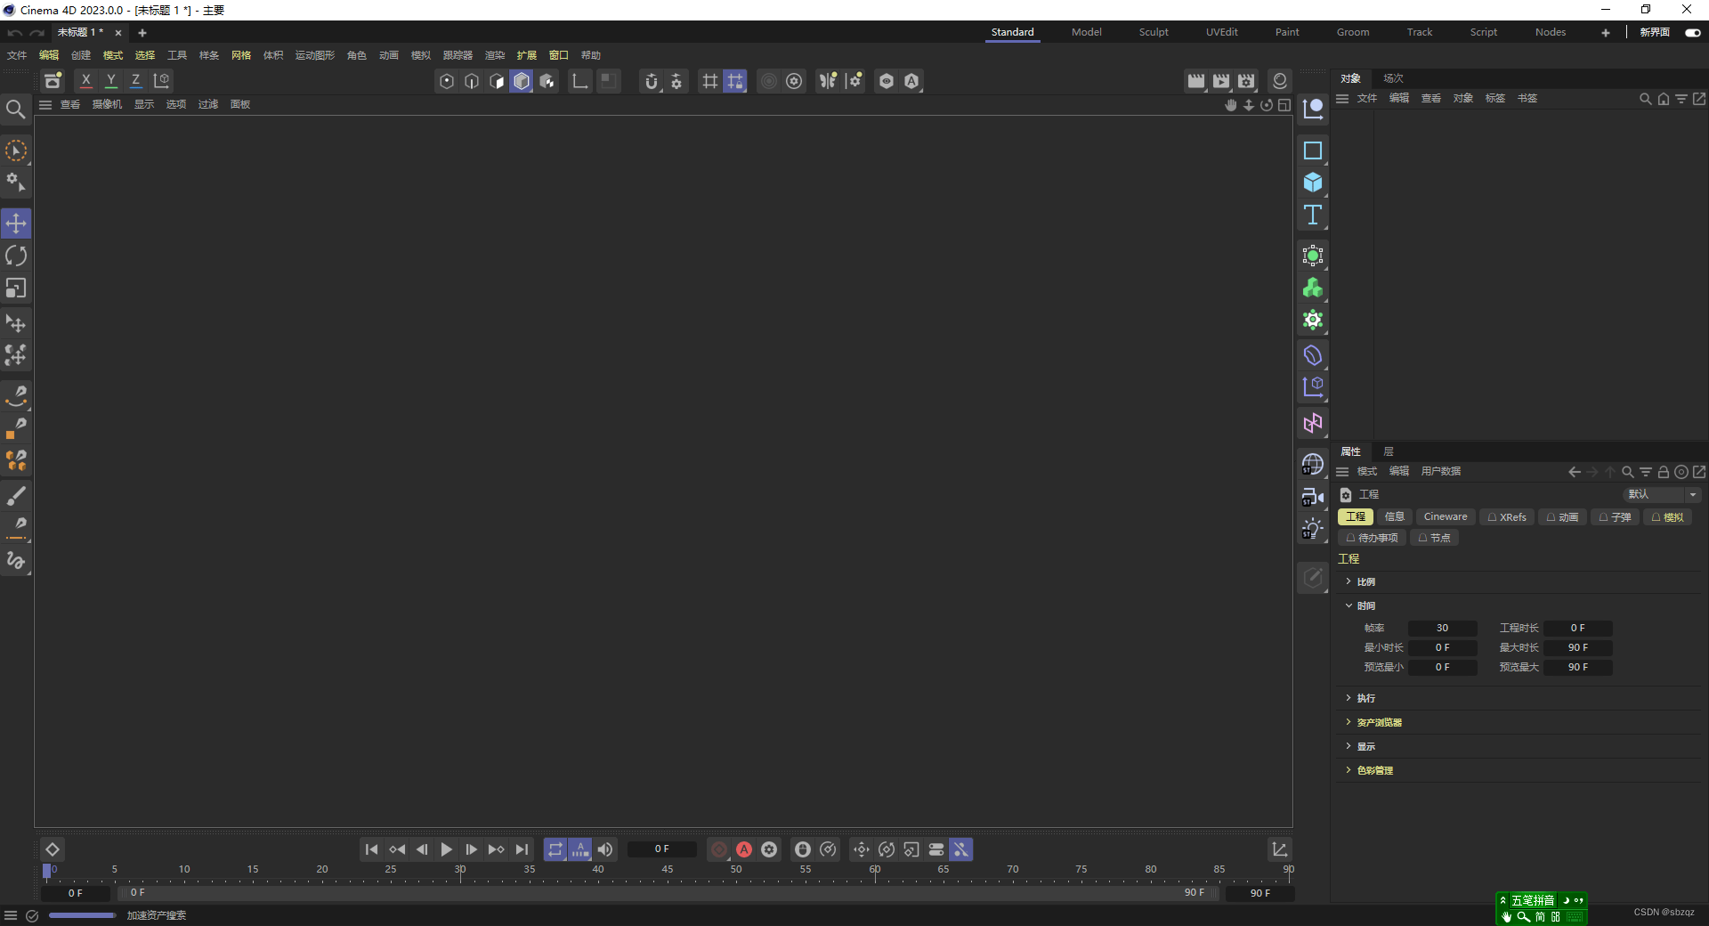The height and width of the screenshot is (926, 1709).
Task: Open the Object Manager hamburger menu
Action: [x=1342, y=99]
